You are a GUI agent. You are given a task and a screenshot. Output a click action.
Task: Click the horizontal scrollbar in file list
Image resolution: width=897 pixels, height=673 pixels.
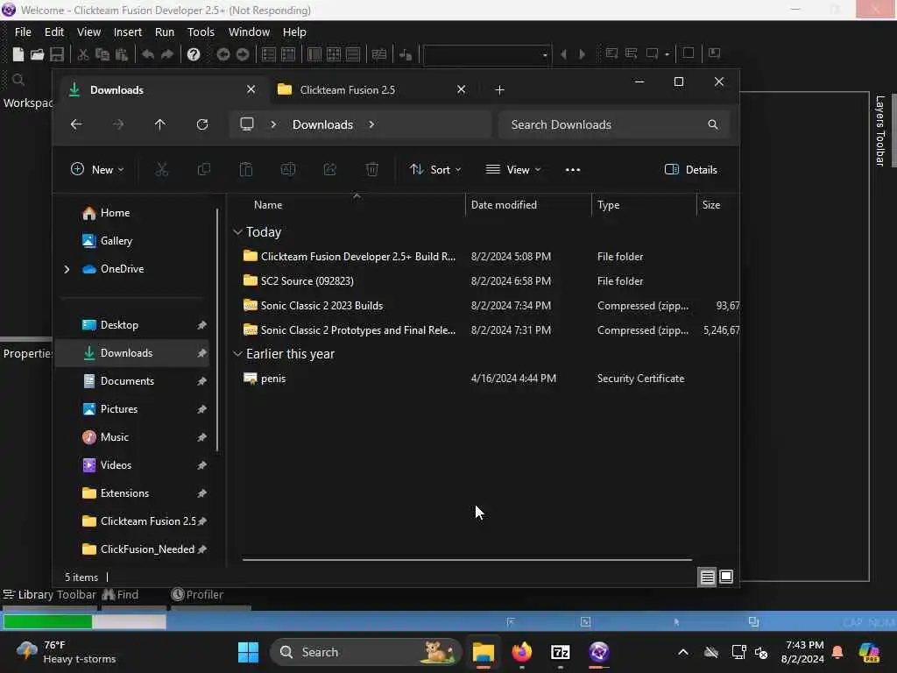point(467,560)
